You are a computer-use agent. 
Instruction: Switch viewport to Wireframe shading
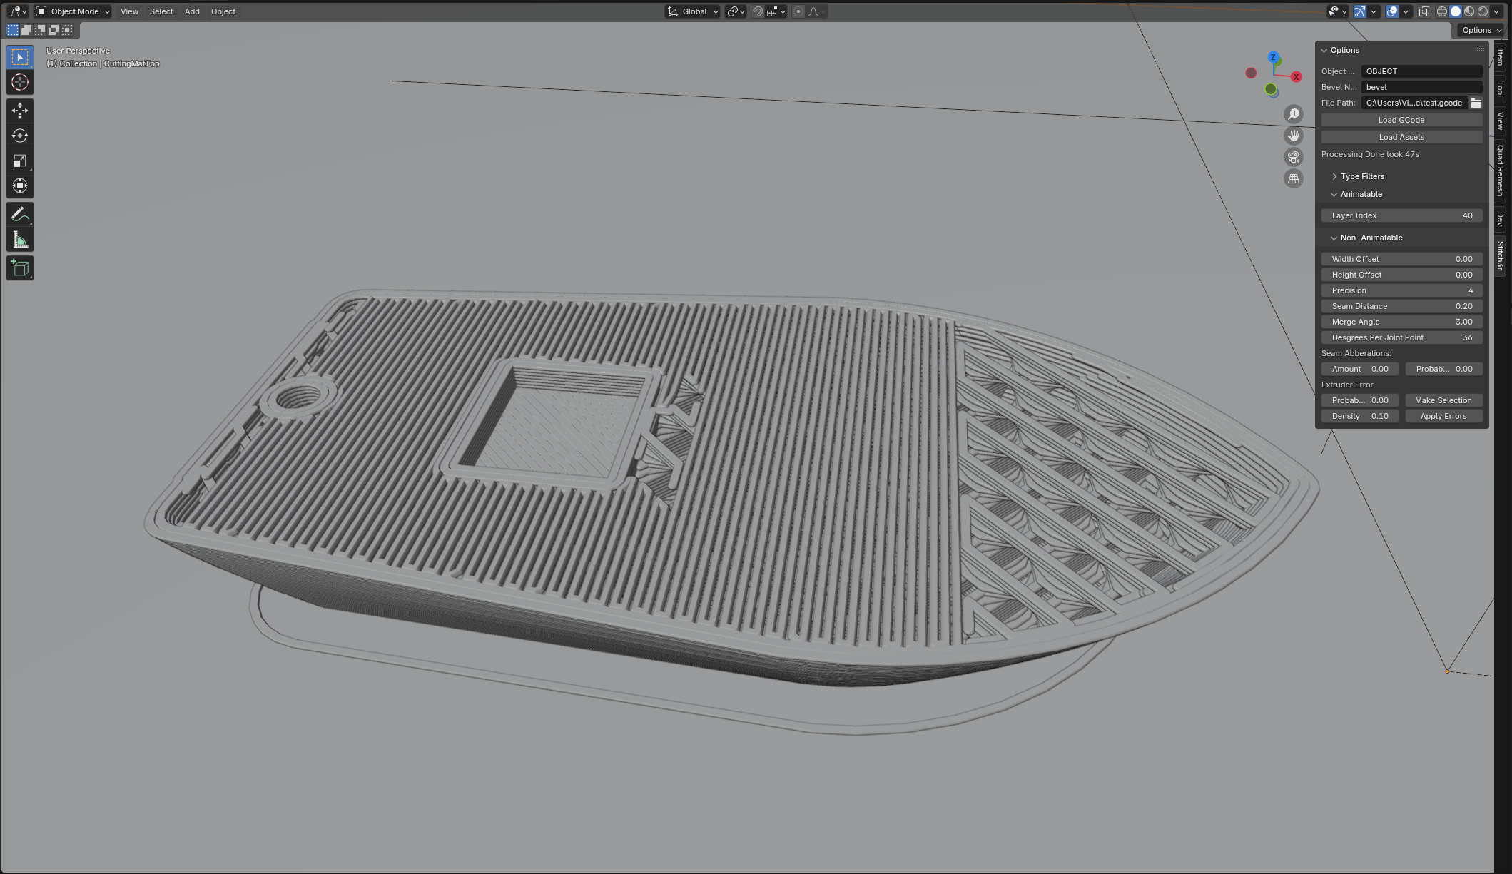tap(1442, 11)
